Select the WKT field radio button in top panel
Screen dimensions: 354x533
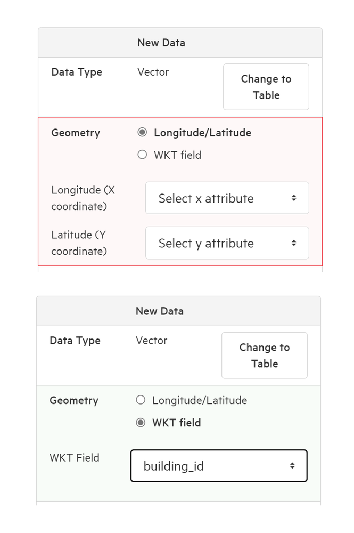pos(142,155)
